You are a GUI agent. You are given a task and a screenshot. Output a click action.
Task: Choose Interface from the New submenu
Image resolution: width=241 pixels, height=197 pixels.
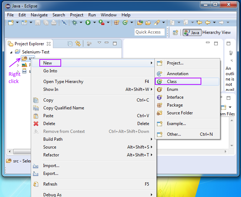pos(187,97)
